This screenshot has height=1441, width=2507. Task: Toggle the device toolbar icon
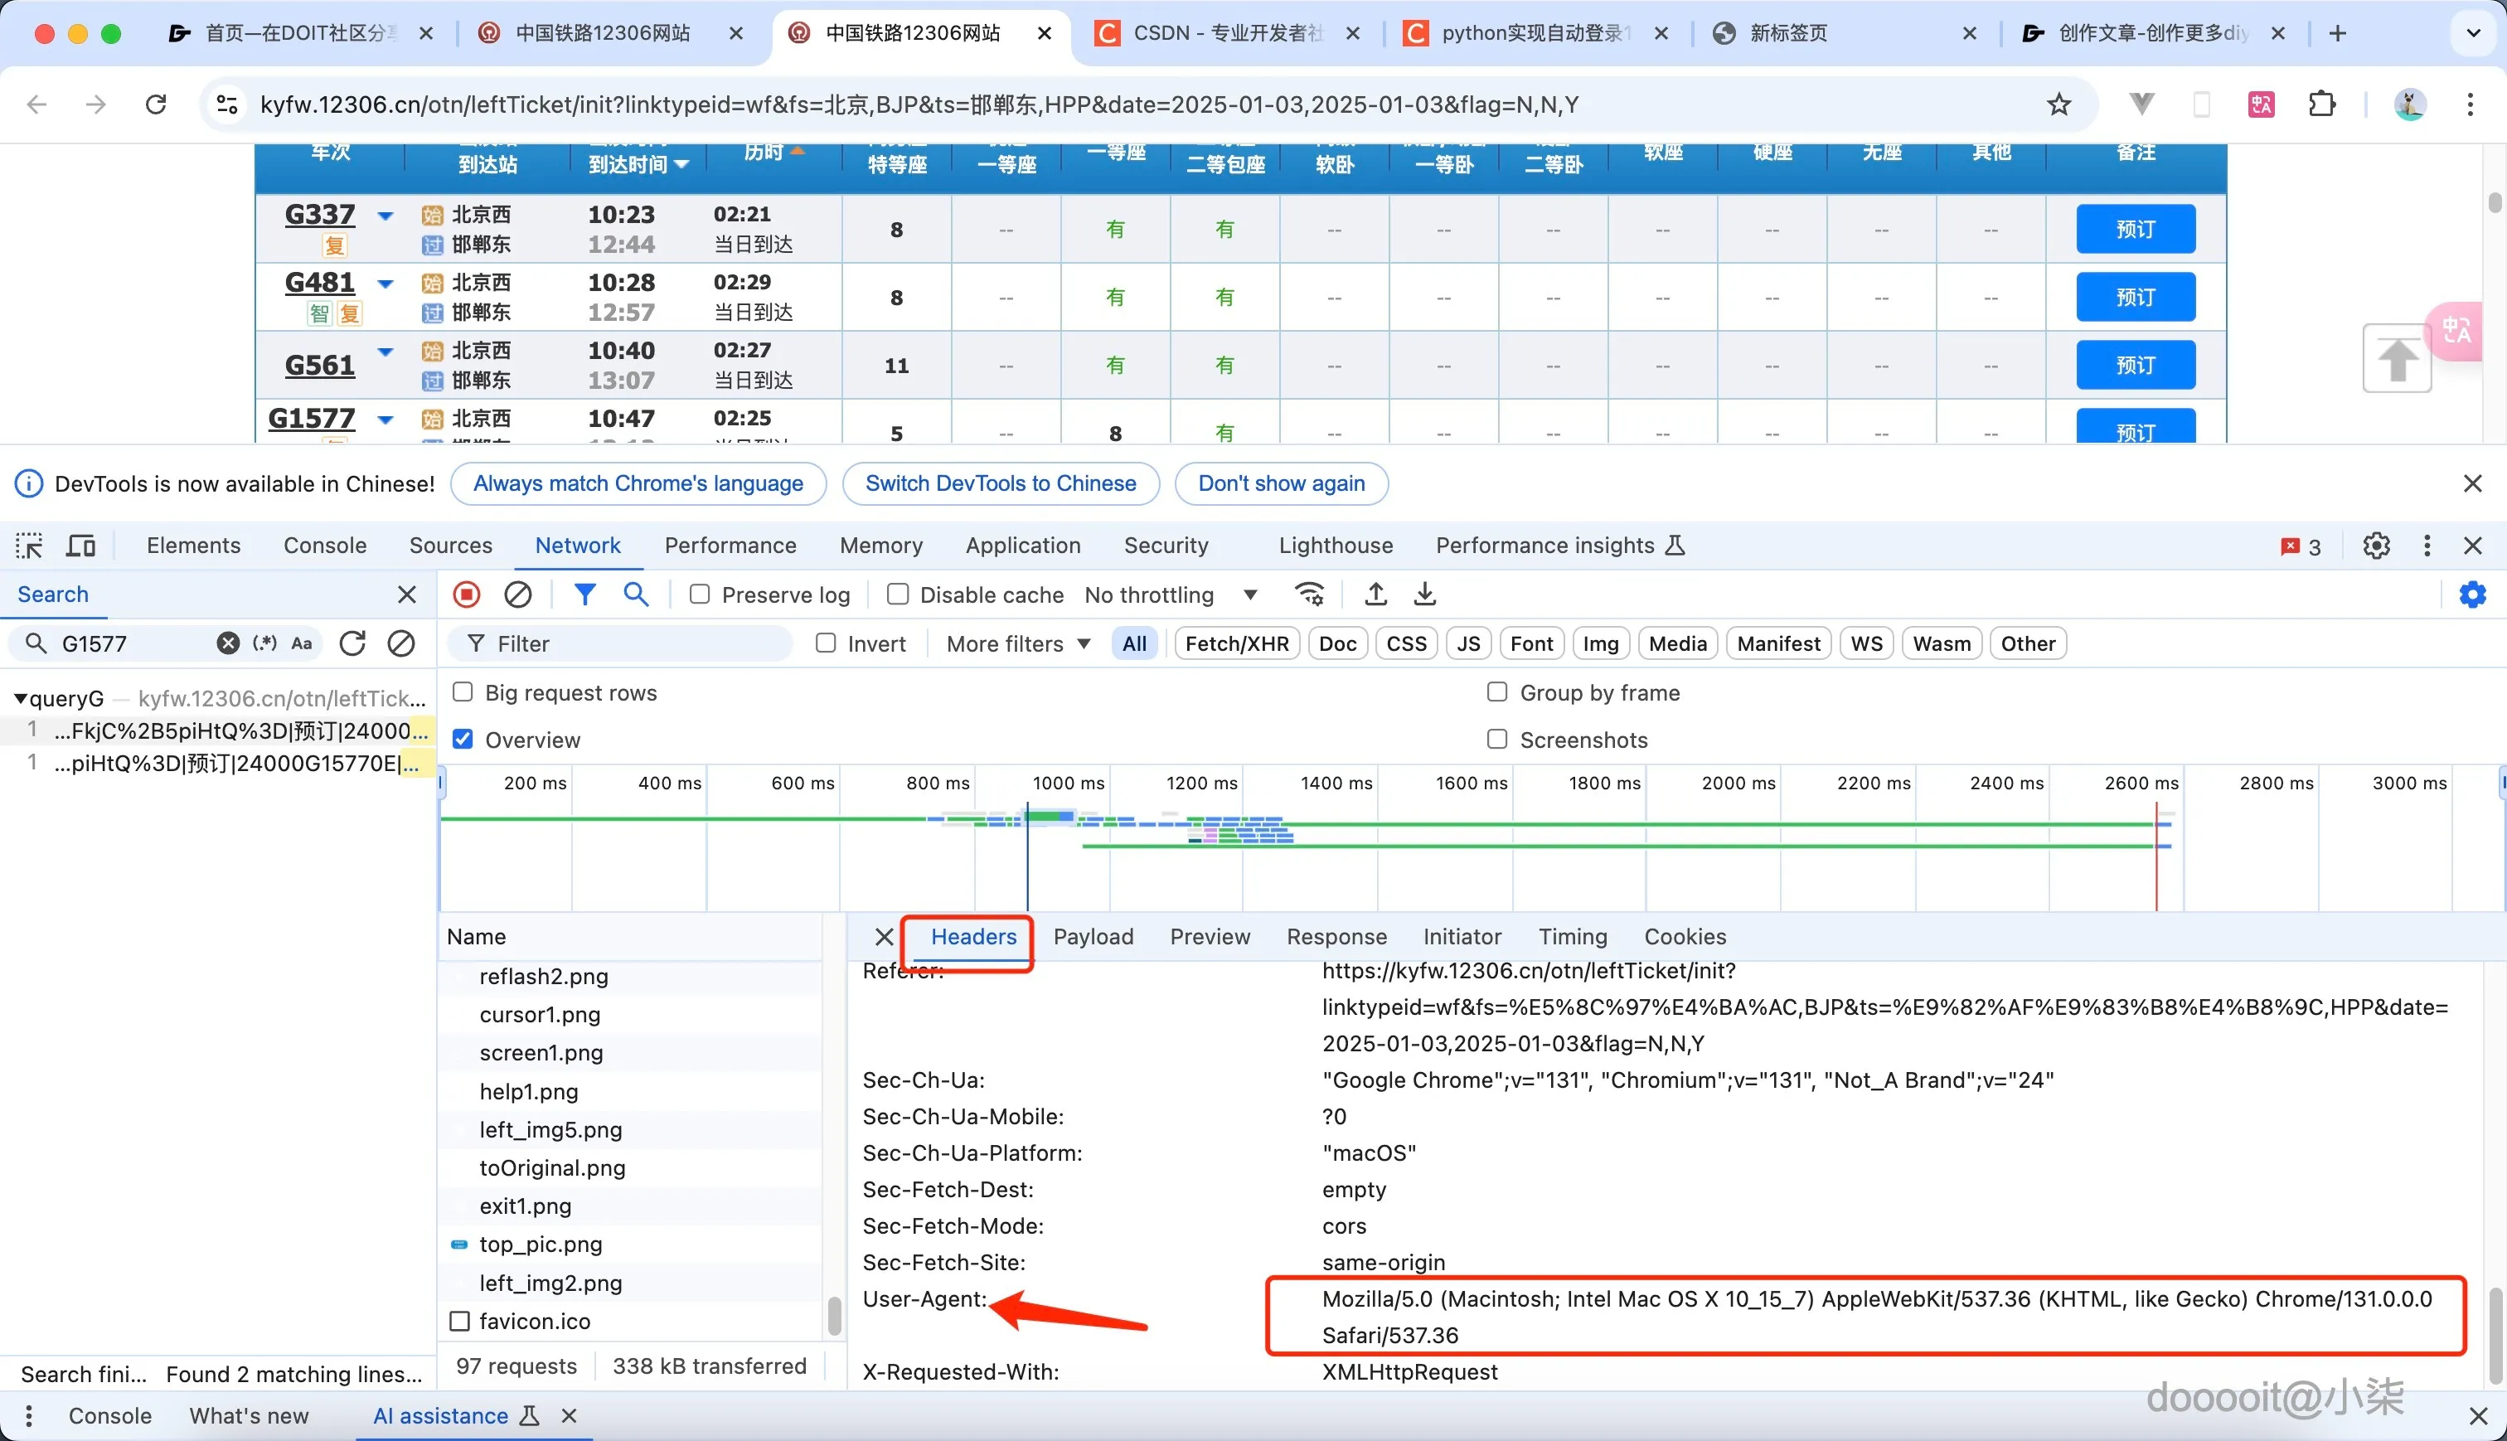(81, 546)
